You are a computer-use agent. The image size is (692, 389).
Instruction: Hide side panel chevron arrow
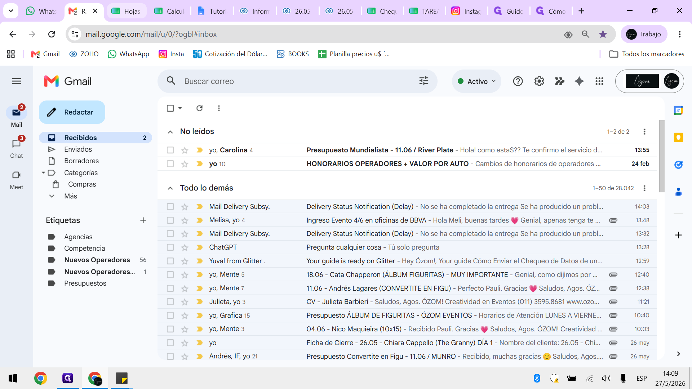(678, 354)
